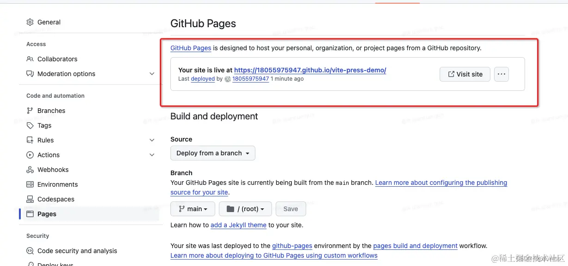This screenshot has height=266, width=568.
Task: Click the Security section header
Action: pos(37,236)
